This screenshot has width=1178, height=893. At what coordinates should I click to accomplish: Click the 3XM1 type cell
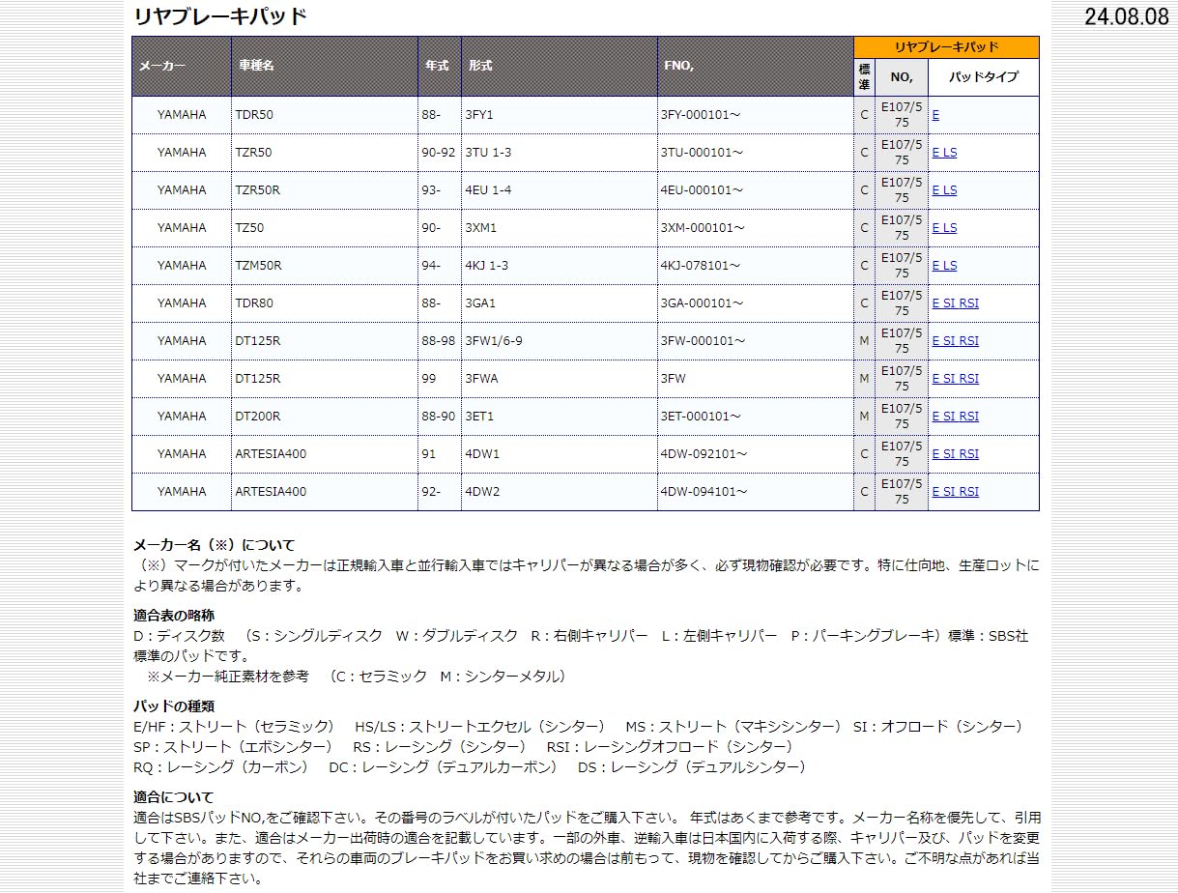pos(560,227)
